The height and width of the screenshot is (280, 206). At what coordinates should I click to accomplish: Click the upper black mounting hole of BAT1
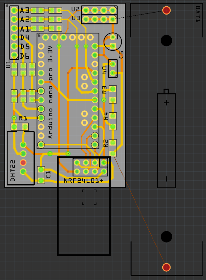166,41
